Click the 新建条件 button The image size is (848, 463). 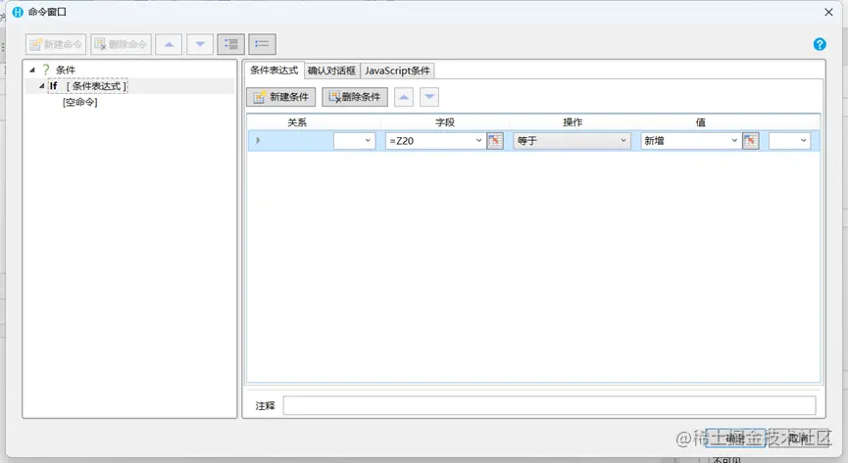[x=281, y=97]
